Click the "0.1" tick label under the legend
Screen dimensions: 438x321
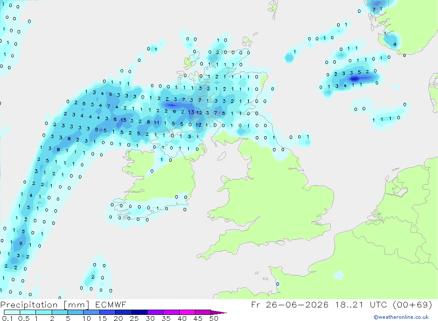7,318
